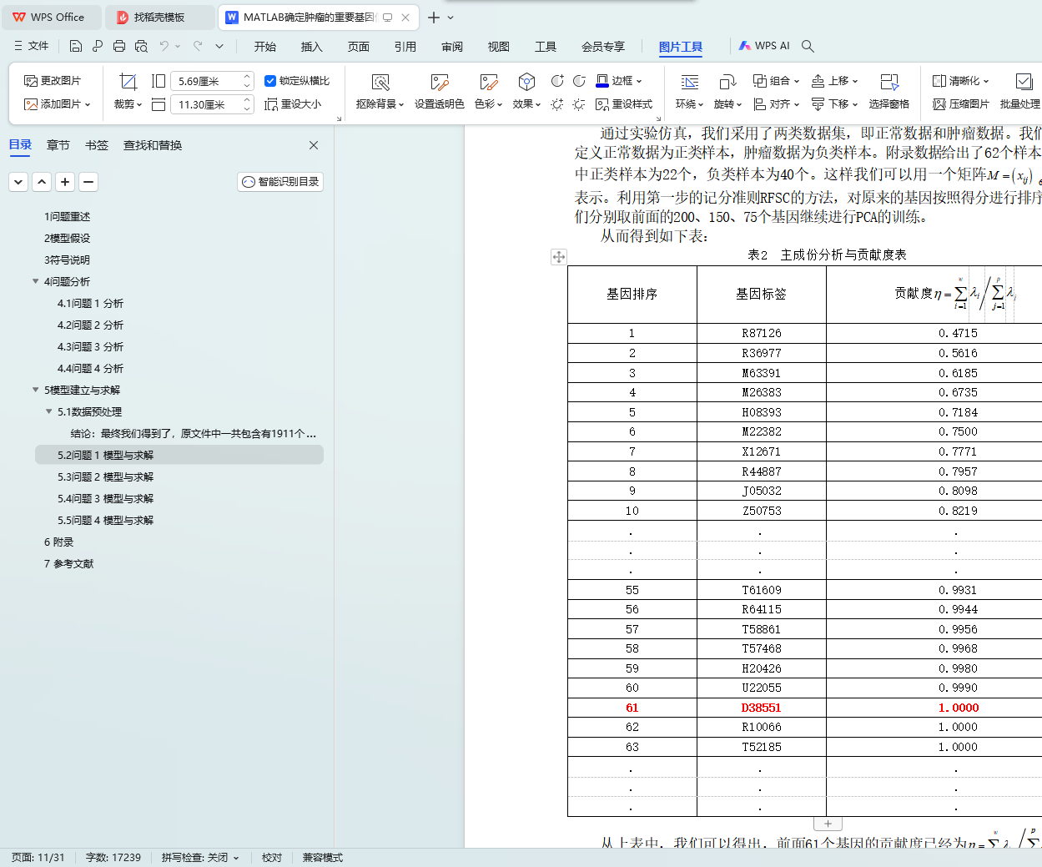Open the Home (开始) ribbon tab
This screenshot has width=1042, height=867.
[265, 47]
